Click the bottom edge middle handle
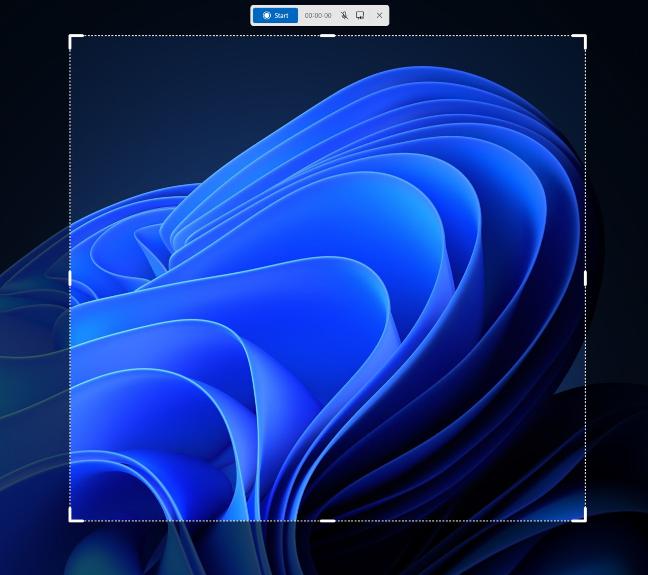 (x=327, y=521)
